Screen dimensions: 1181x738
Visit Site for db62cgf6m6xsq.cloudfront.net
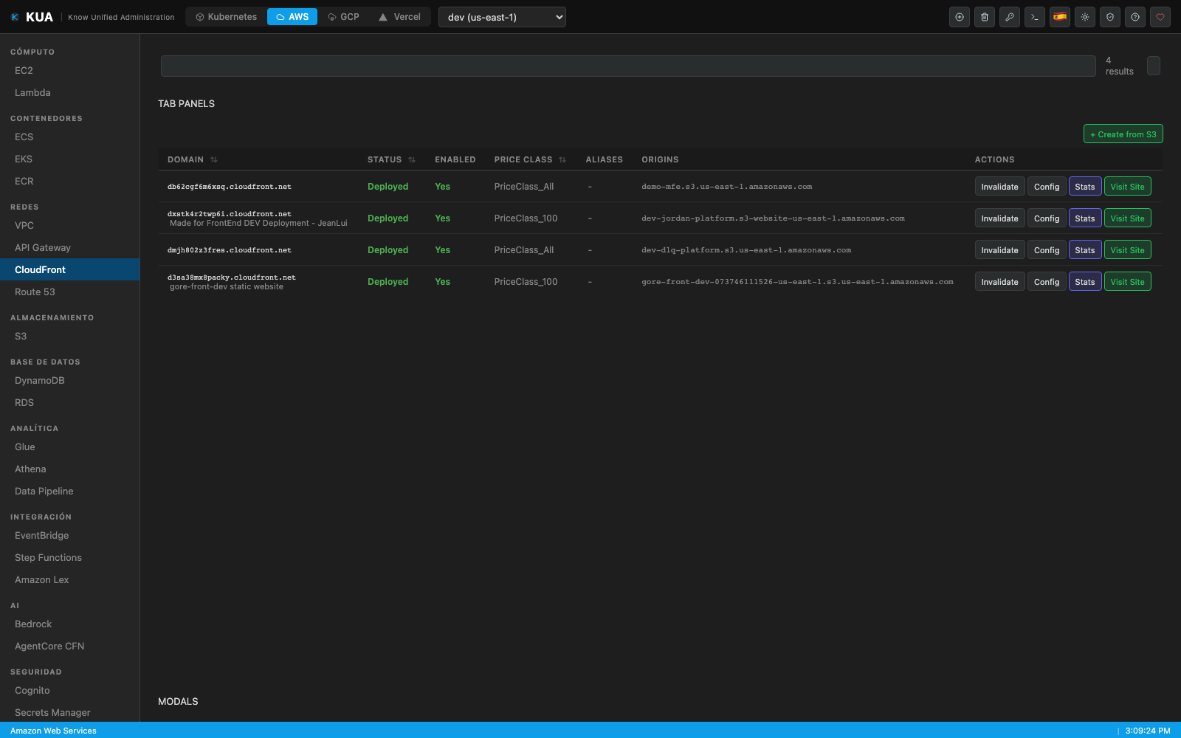1127,187
